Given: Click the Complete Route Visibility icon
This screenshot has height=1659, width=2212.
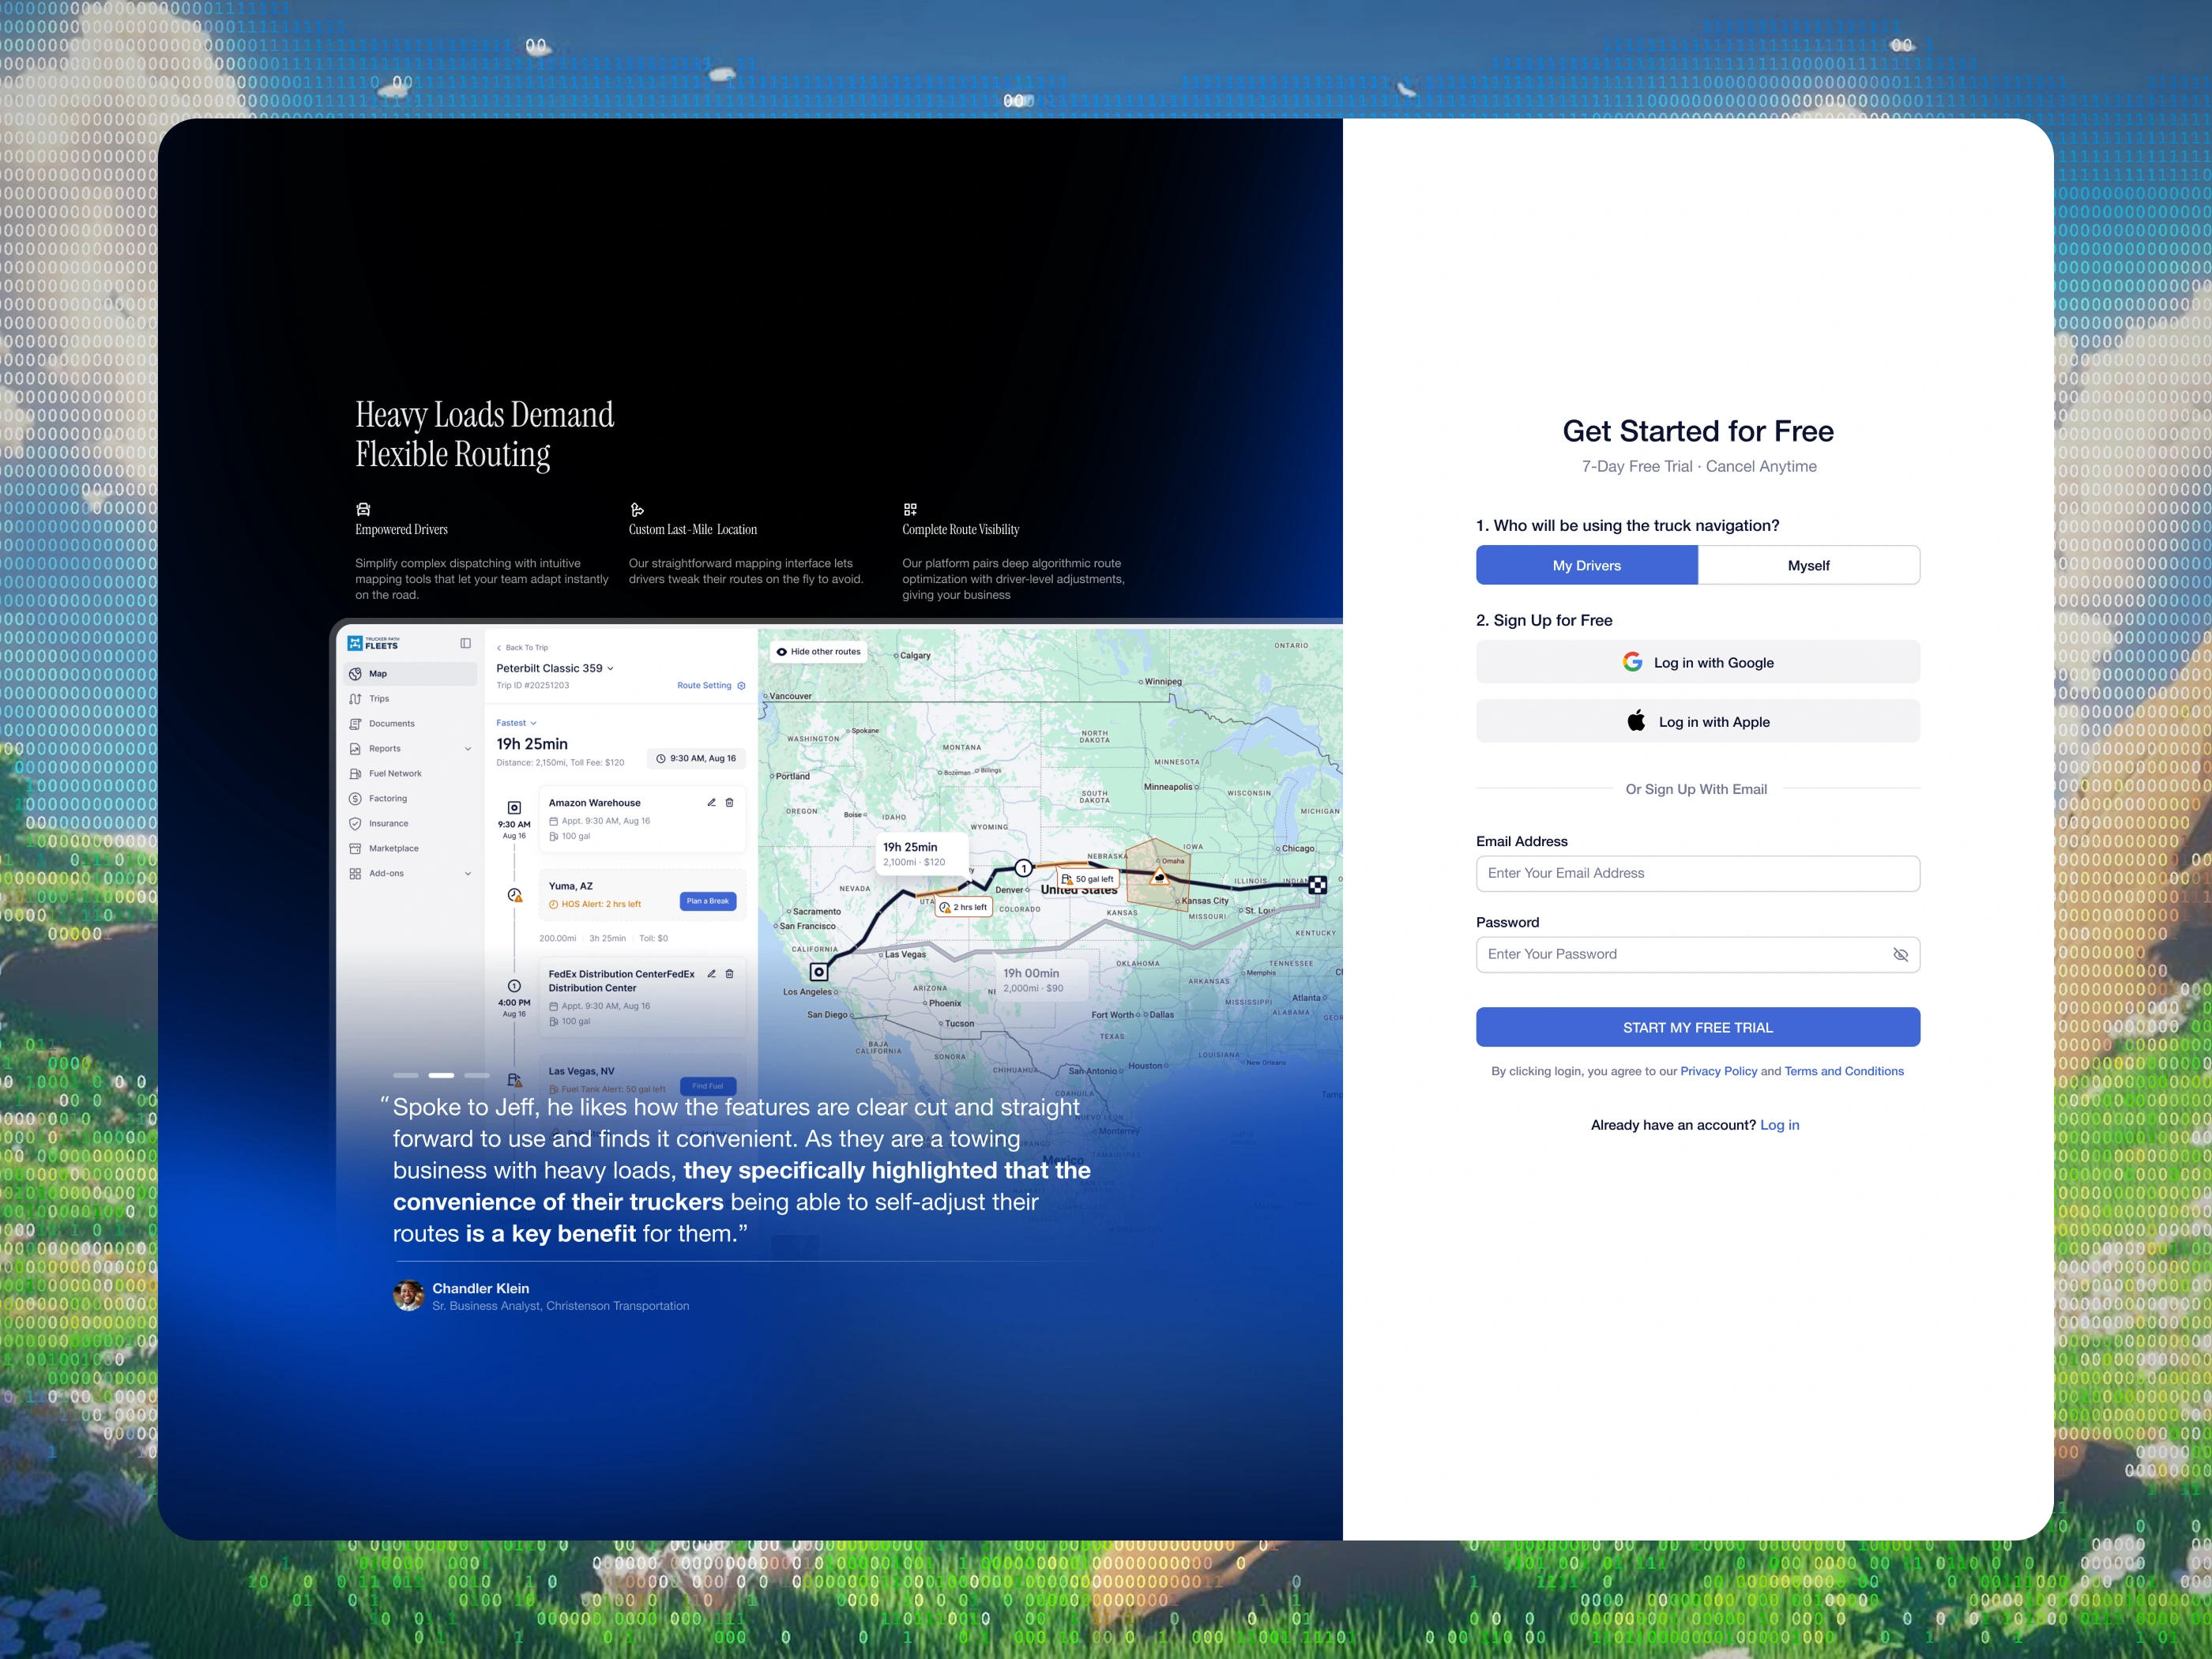Looking at the screenshot, I should click(910, 509).
